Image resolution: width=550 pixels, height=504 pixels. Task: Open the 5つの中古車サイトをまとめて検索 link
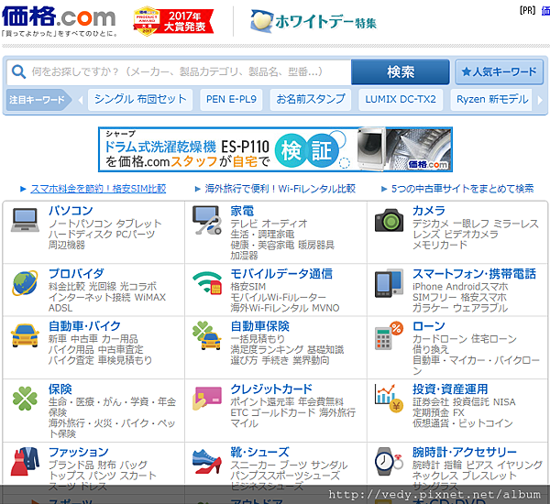pyautogui.click(x=462, y=189)
